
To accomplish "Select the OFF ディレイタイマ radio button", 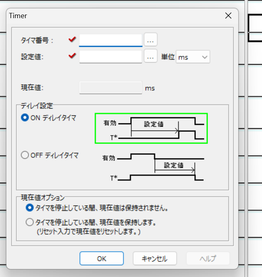I will [x=25, y=155].
